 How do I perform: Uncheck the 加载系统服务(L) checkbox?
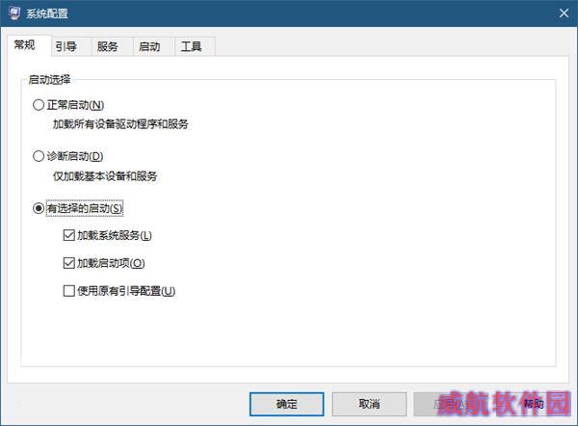click(x=69, y=235)
